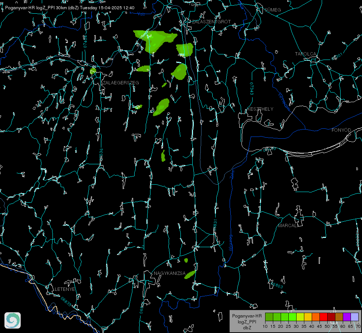Click the FONYÓD town label
Viewport: 362px width, 333px height.
click(341, 130)
